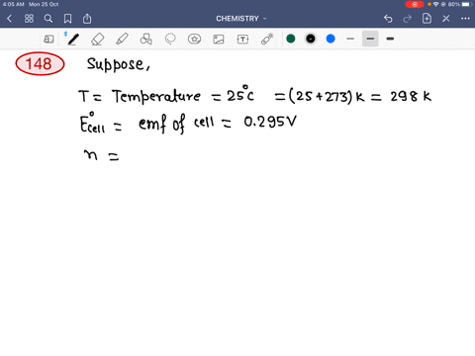Open the Elements sticker tool
This screenshot has height=356, width=475.
click(194, 40)
